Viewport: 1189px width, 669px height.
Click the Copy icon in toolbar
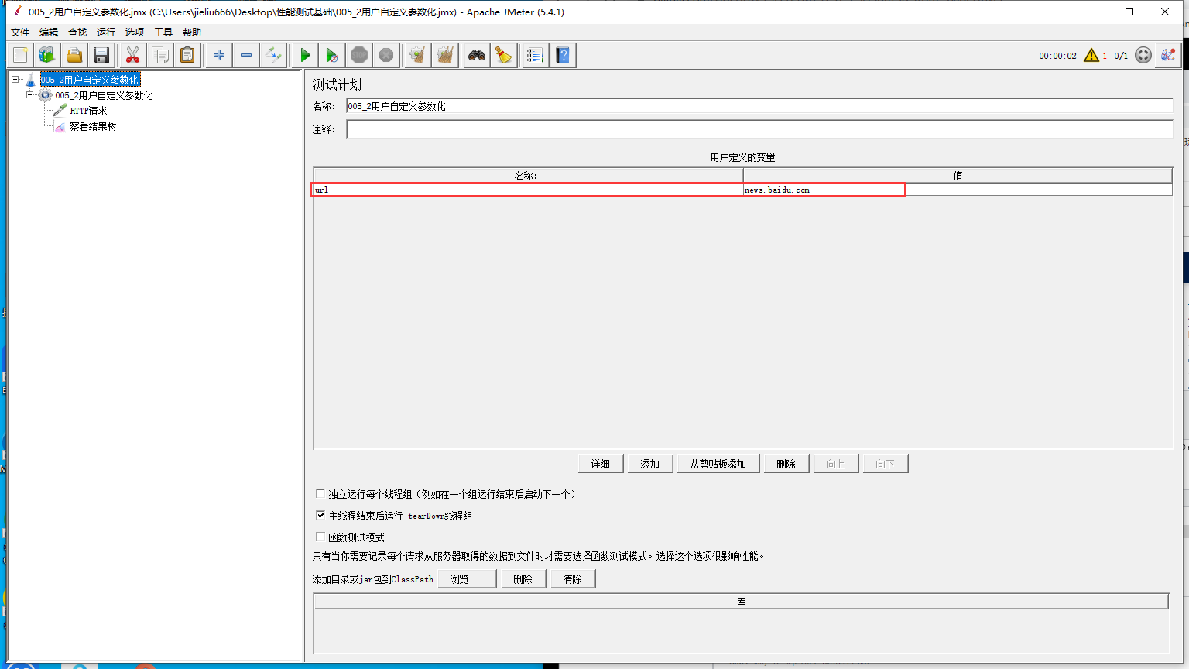click(160, 55)
